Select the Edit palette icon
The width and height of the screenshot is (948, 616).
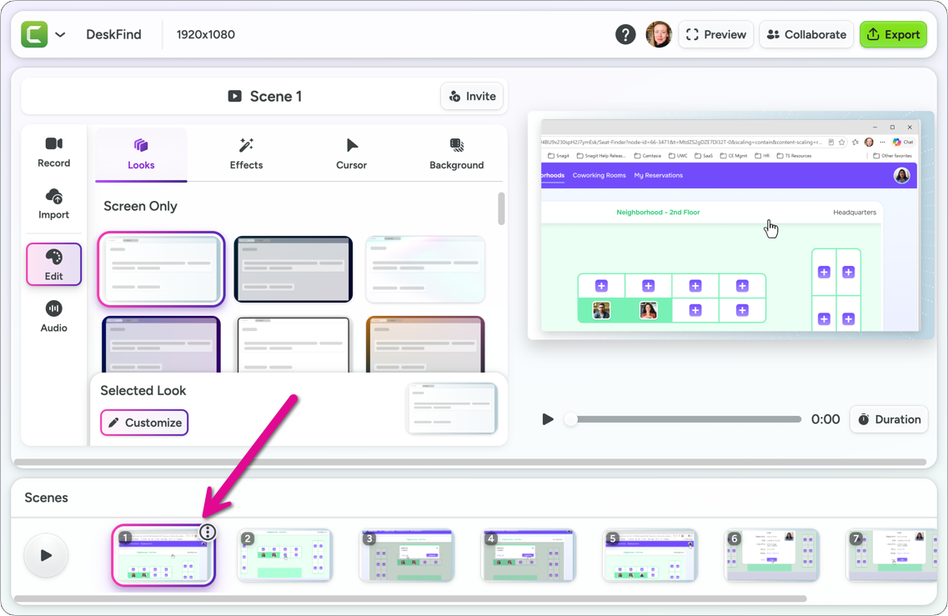(x=54, y=264)
